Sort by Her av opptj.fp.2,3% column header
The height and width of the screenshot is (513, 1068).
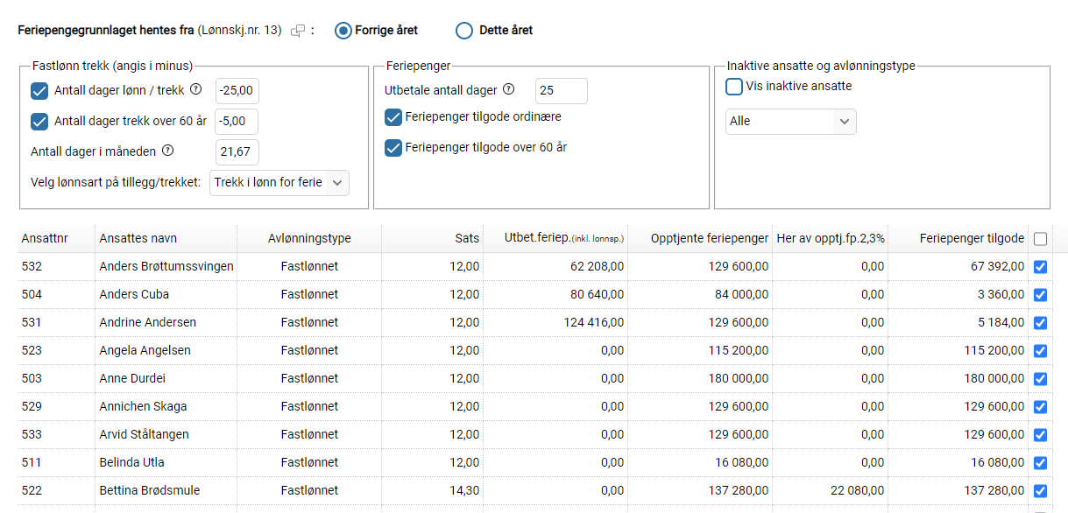pyautogui.click(x=830, y=238)
